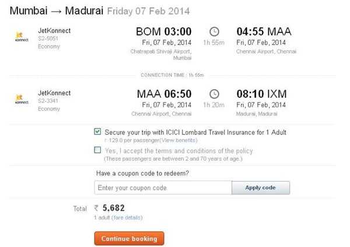The height and width of the screenshot is (247, 350).
Task: Open the View benefits link
Action: pyautogui.click(x=178, y=140)
